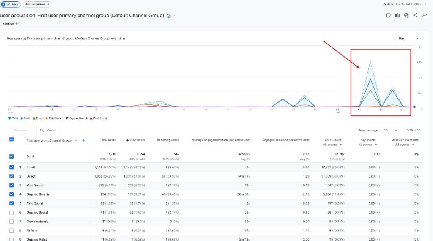Open the First user primary channel group dimension dropdown
The width and height of the screenshot is (433, 241).
click(x=52, y=140)
